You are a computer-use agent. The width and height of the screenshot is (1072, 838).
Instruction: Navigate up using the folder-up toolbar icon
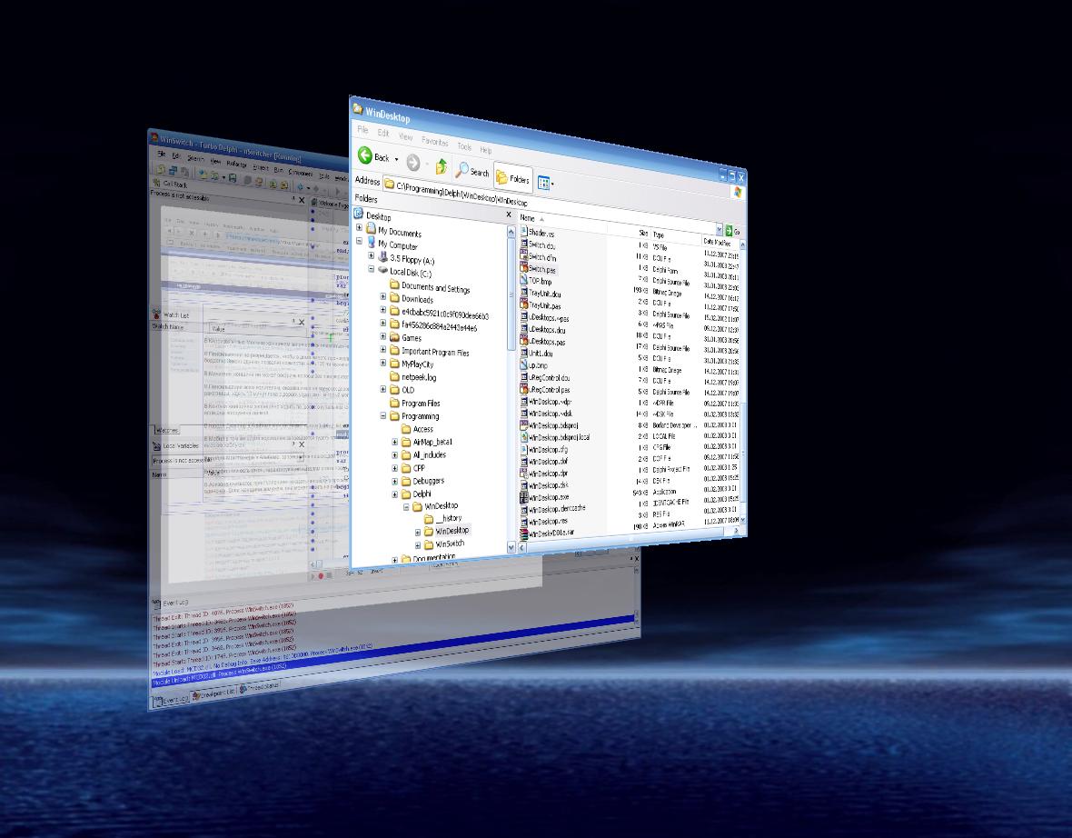tap(441, 166)
